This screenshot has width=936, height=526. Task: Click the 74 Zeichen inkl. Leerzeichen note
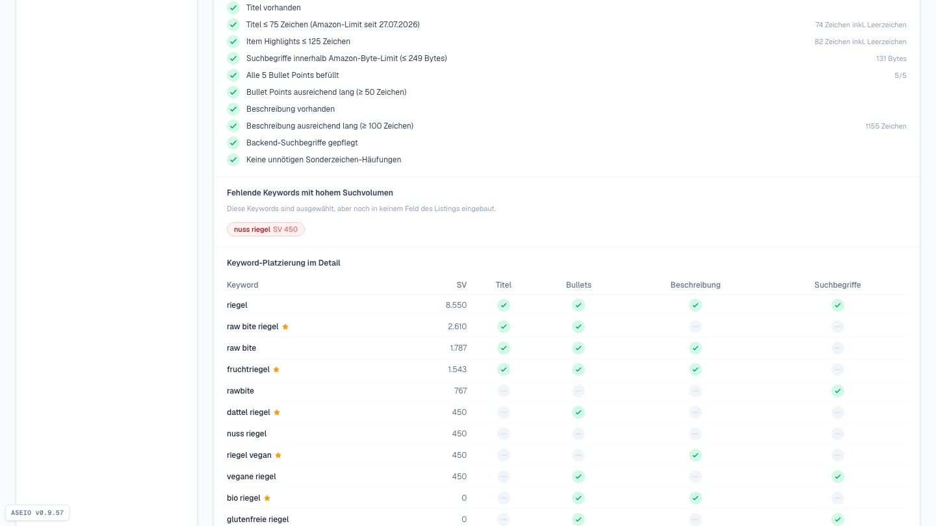(861, 25)
